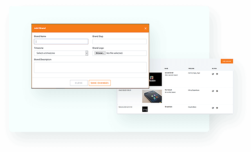Image resolution: width=251 pixels, height=152 pixels.
Task: Click the timezone dropdown arrow
Action: pyautogui.click(x=87, y=53)
